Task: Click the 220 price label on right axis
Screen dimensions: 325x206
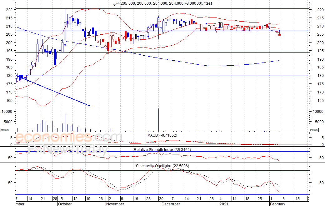Action: (x=320, y=10)
